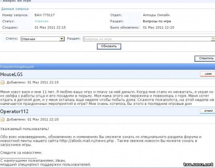Image resolution: width=215 pixels, height=168 pixels.
Task: Click the USER badge next to HouseLGS
Action: (207, 74)
